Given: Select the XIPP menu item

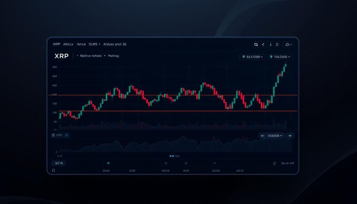Looking at the screenshot, I should [56, 44].
